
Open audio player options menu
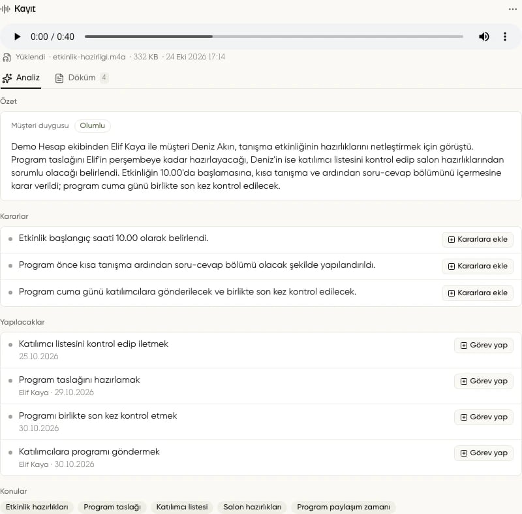tap(505, 37)
